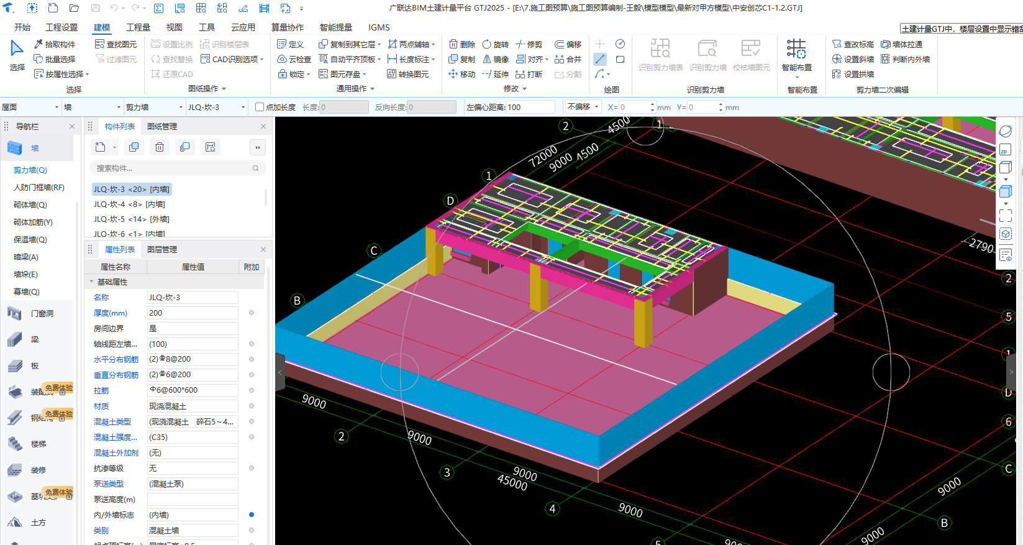Switch to the 工程量 ribbon tab
The height and width of the screenshot is (545, 1023).
point(138,27)
